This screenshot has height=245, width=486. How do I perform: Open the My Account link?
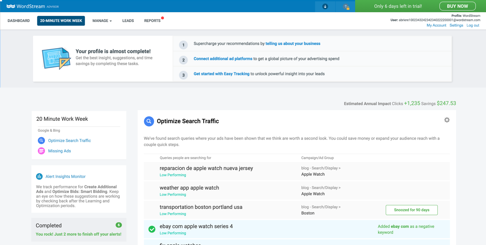coord(436,25)
